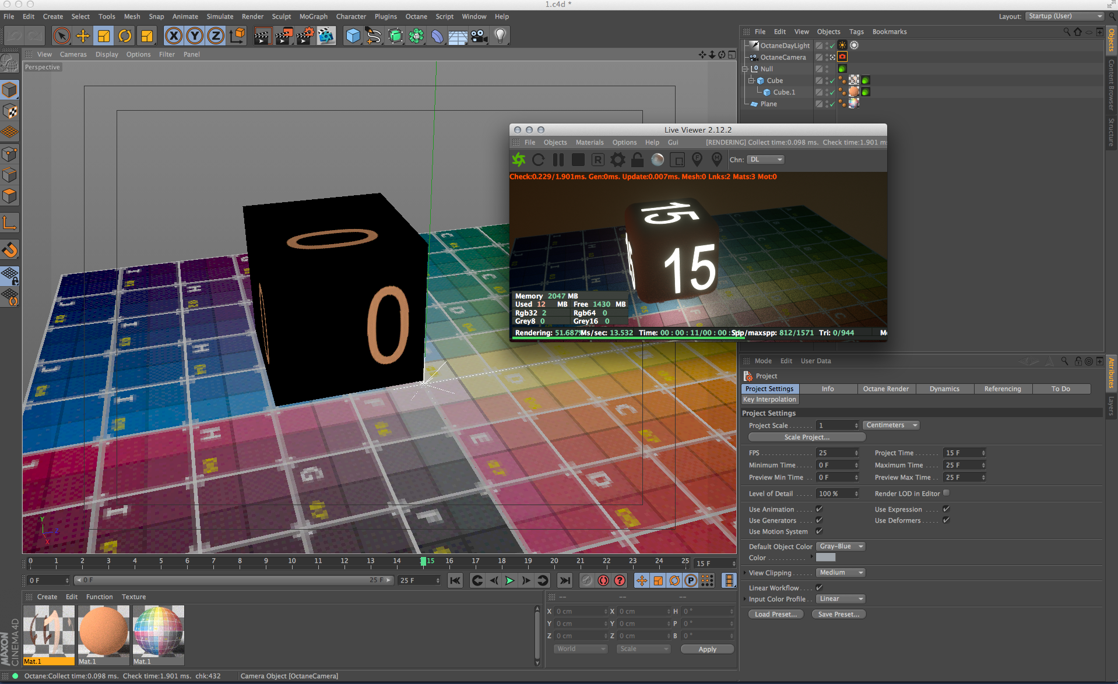Click the Color swatch in Project Settings
The image size is (1118, 684).
point(825,558)
